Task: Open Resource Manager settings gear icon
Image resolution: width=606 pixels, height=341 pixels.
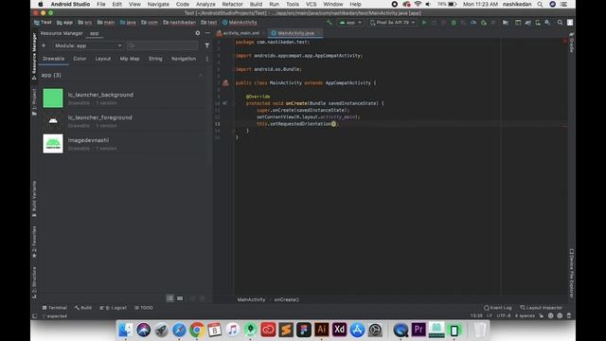Action: (x=198, y=33)
